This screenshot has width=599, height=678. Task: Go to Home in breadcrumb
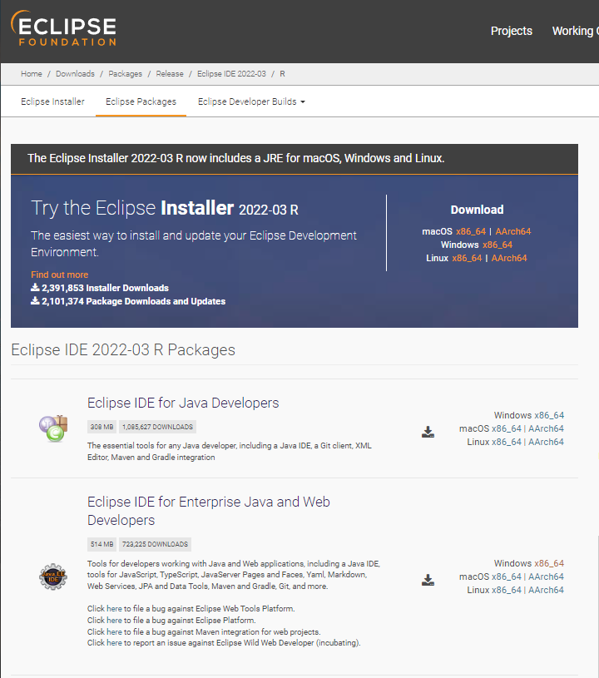32,74
